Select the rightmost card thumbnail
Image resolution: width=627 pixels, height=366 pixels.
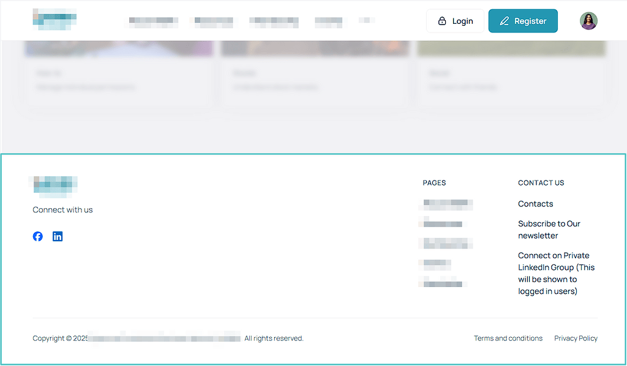[511, 46]
